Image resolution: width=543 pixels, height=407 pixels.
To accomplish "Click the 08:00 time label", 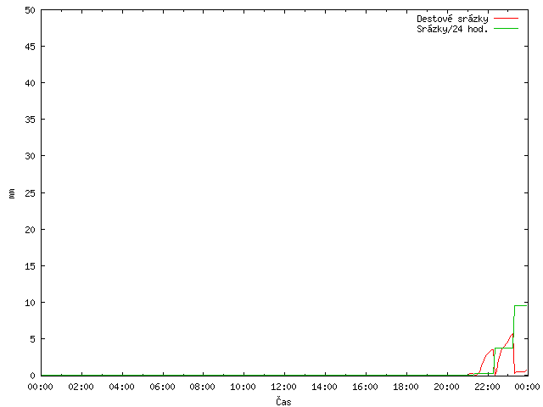I will pyautogui.click(x=202, y=387).
